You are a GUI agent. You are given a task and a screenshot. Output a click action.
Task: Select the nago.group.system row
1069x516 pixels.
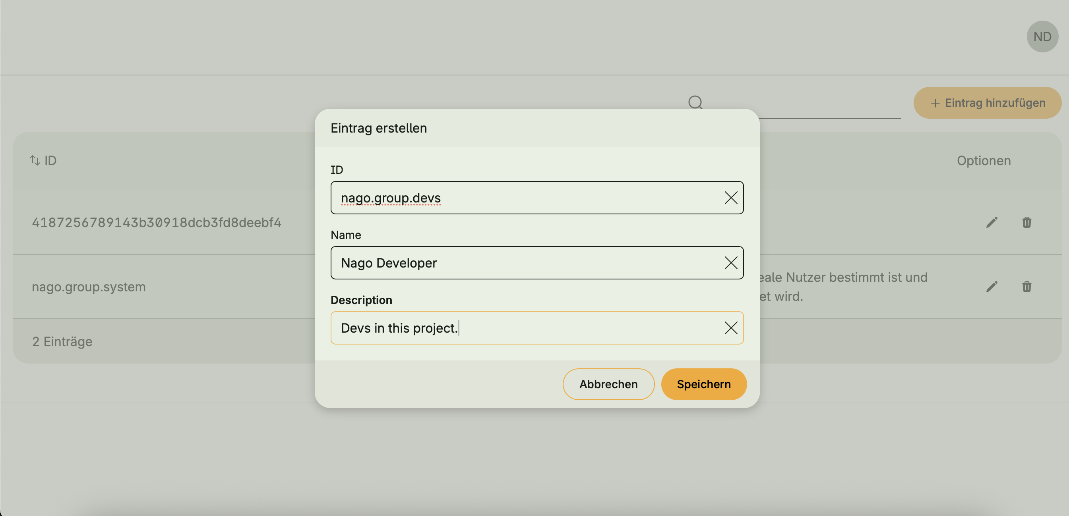[89, 287]
